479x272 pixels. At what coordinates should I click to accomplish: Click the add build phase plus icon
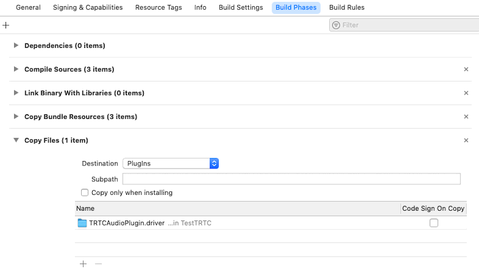(6, 25)
